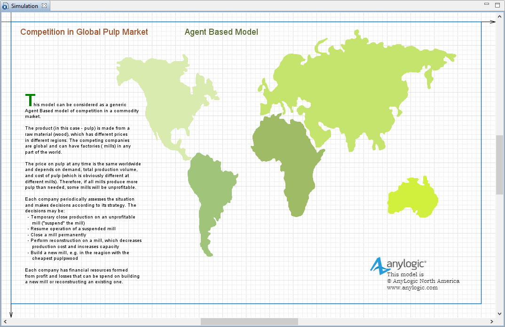Select text 'cheapest puplpwood'
Screen dimensions: 505x327
(x=55, y=258)
